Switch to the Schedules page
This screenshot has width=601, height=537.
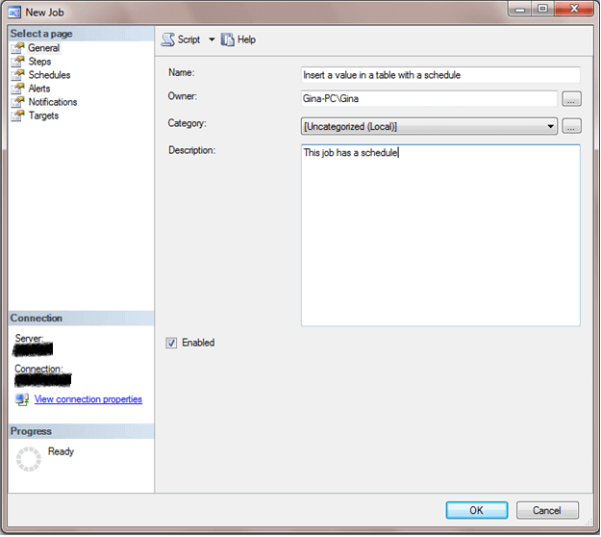pyautogui.click(x=49, y=75)
